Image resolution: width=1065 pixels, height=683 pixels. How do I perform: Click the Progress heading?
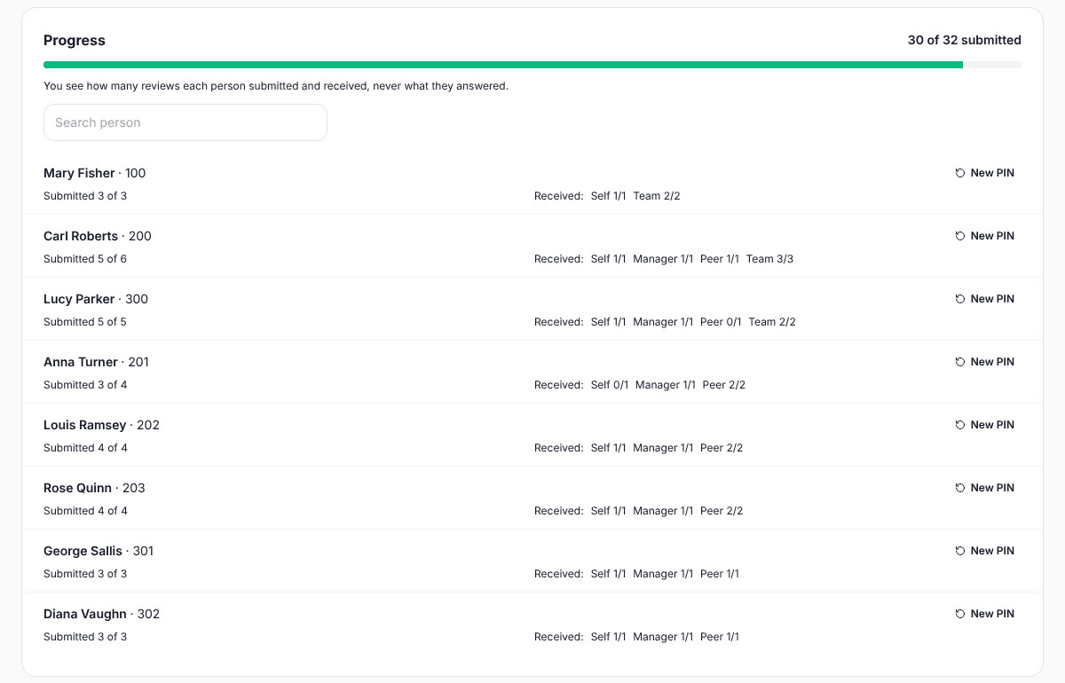[x=75, y=40]
